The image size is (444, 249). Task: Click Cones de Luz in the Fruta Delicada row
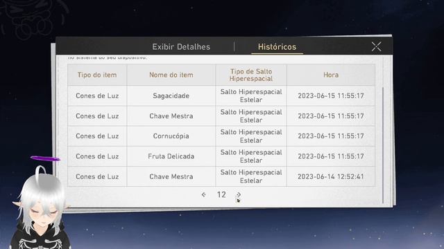(97, 156)
